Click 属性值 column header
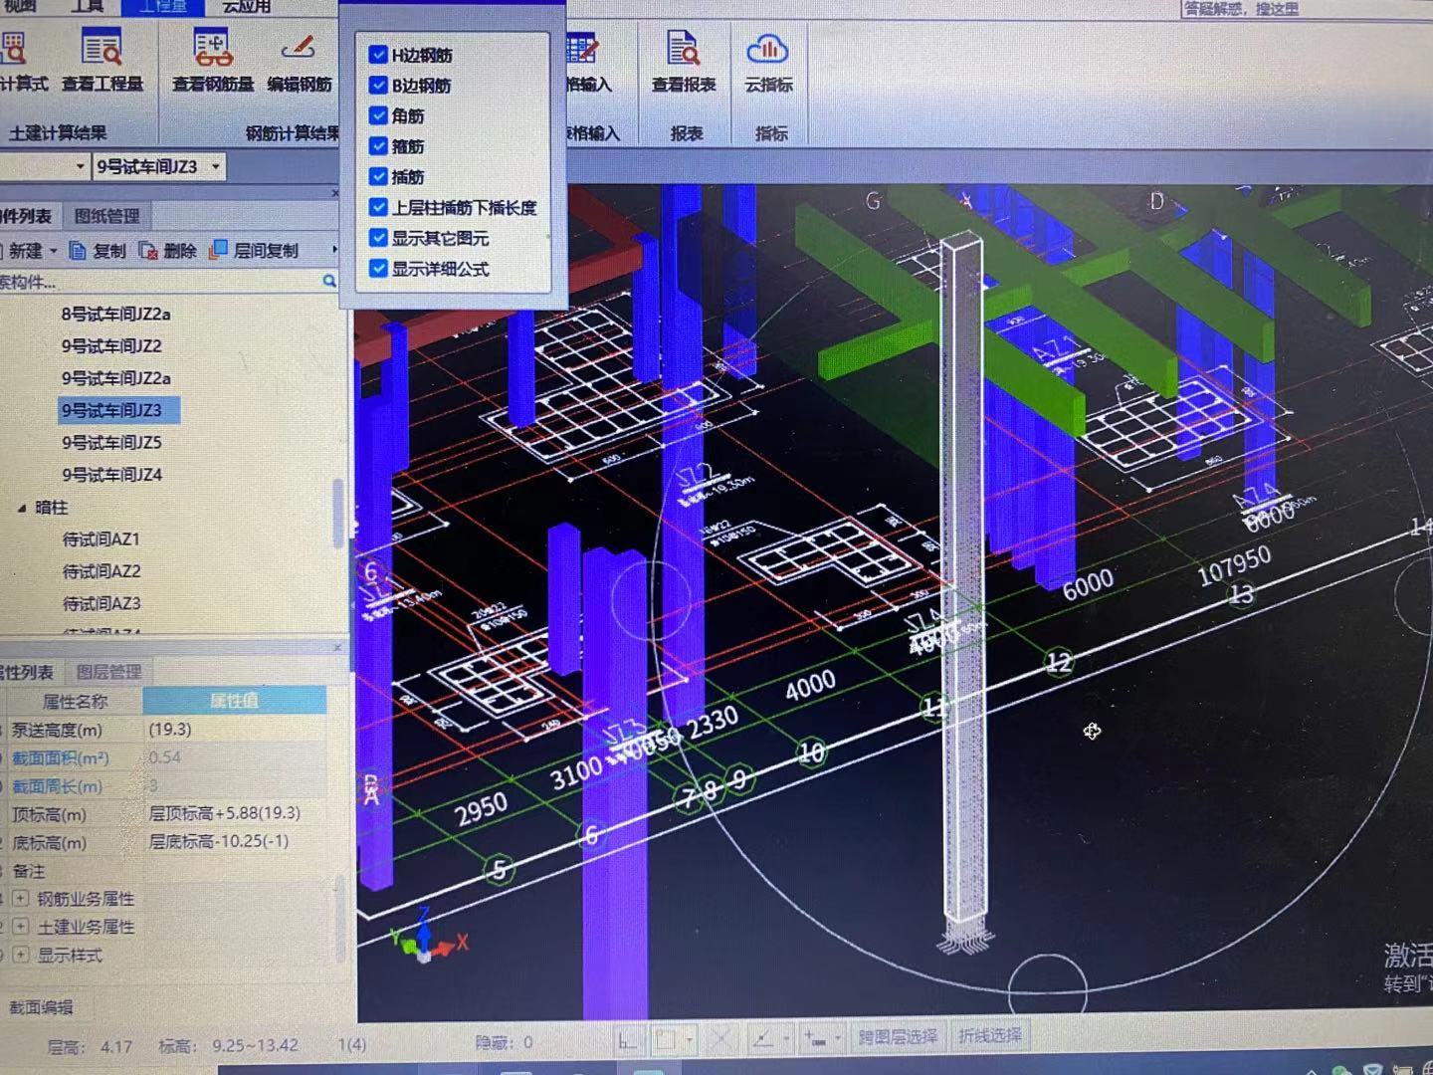 coord(235,701)
